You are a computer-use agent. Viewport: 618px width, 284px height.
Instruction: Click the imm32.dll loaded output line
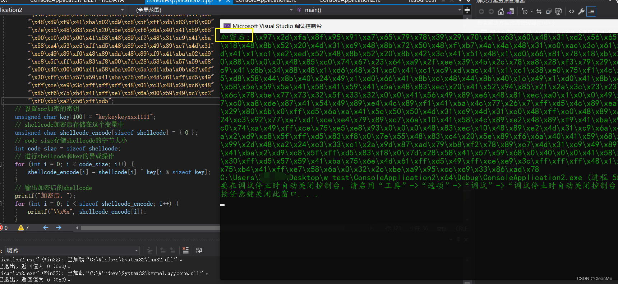coord(91,260)
